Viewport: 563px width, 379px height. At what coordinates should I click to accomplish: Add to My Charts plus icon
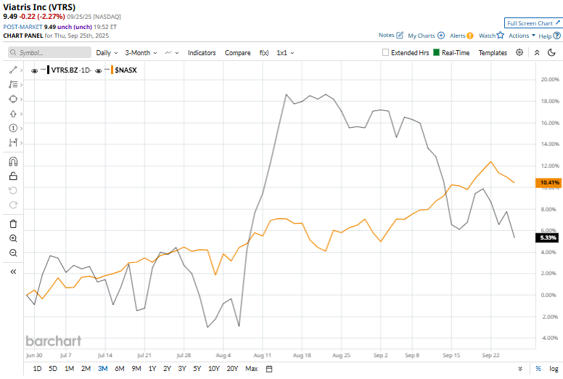[x=441, y=35]
